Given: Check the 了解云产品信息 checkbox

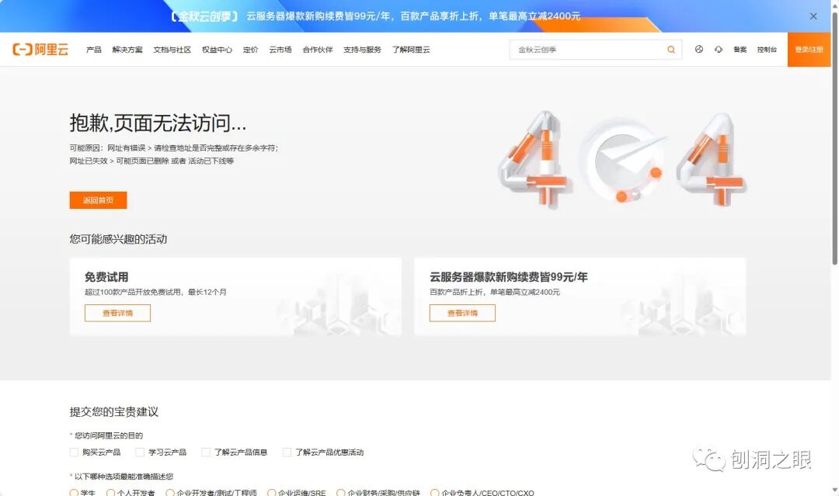Looking at the screenshot, I should (205, 453).
